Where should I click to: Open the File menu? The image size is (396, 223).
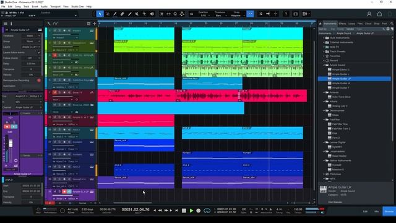click(3, 6)
